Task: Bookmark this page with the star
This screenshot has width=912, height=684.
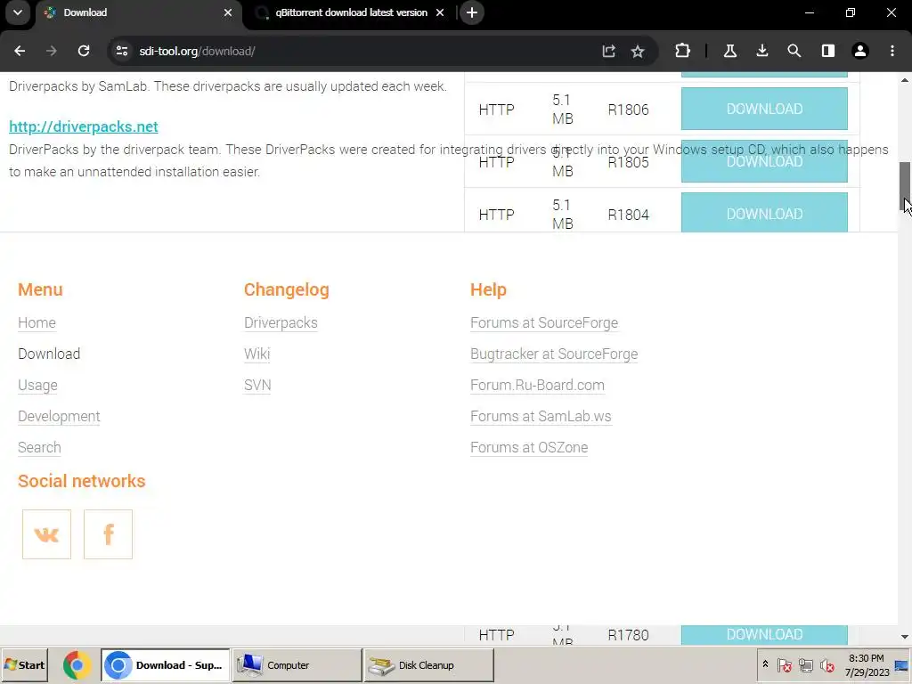Action: pyautogui.click(x=638, y=51)
